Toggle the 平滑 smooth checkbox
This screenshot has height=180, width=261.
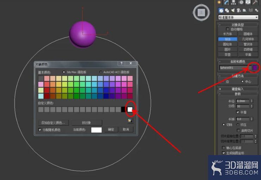tap(238, 112)
